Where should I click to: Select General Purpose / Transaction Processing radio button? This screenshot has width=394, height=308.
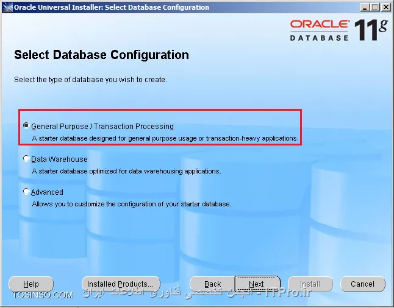point(26,125)
